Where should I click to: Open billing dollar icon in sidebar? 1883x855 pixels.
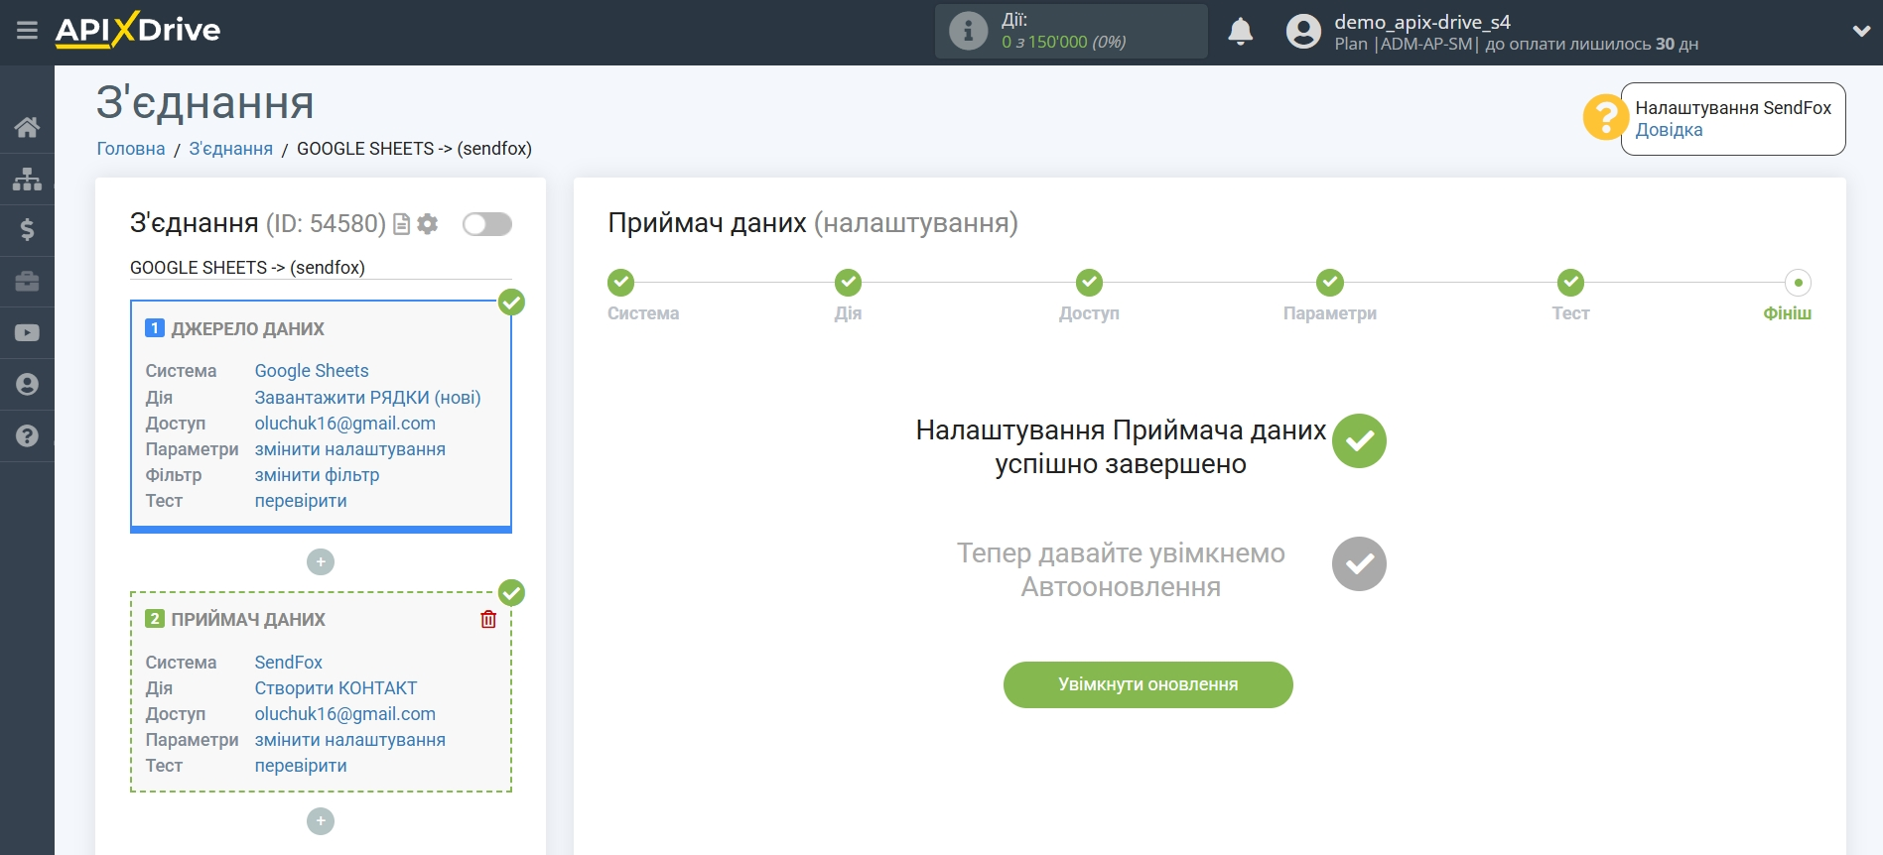point(27,230)
